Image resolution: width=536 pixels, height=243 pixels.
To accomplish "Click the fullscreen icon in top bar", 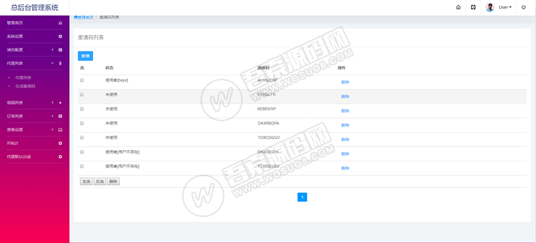I will pyautogui.click(x=473, y=7).
